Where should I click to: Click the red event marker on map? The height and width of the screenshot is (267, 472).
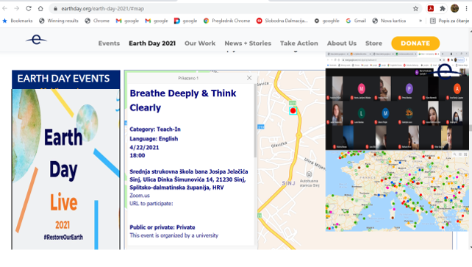[x=293, y=111]
